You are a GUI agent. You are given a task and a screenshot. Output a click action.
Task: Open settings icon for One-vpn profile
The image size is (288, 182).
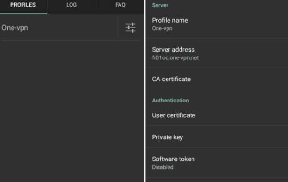131,28
